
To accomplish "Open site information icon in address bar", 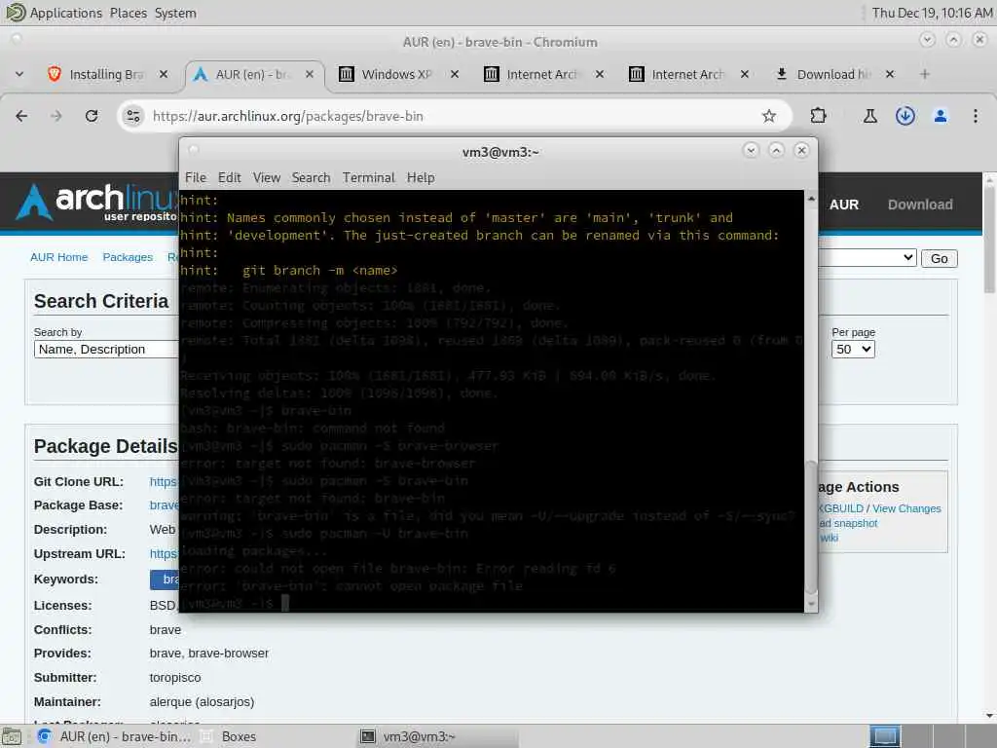I will click(133, 116).
